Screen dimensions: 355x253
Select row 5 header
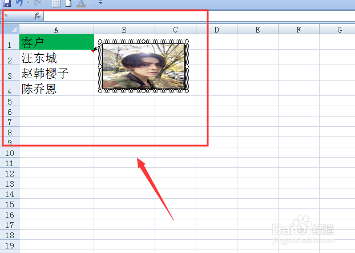pyautogui.click(x=10, y=101)
